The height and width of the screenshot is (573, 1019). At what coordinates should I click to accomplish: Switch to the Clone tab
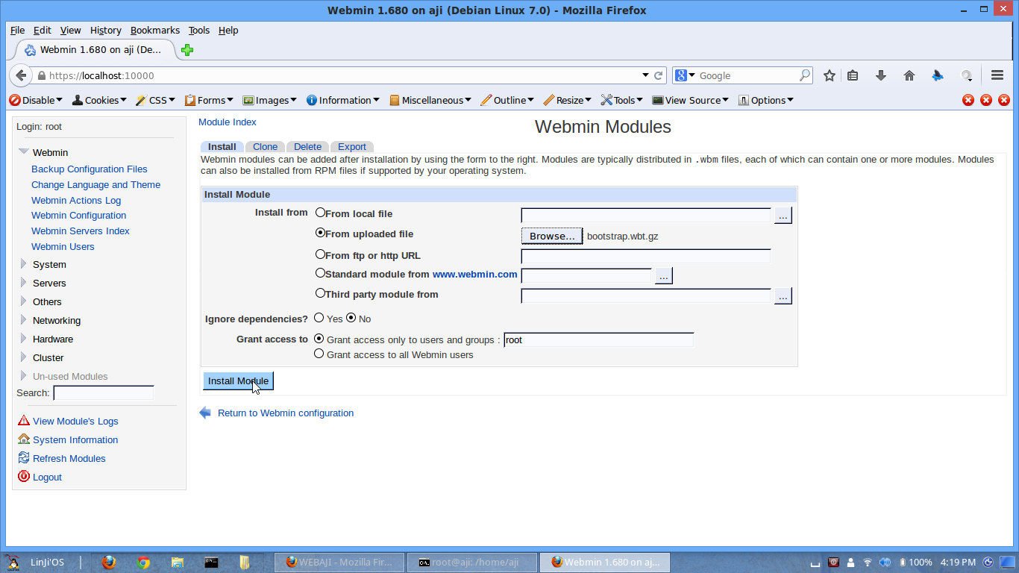[265, 147]
